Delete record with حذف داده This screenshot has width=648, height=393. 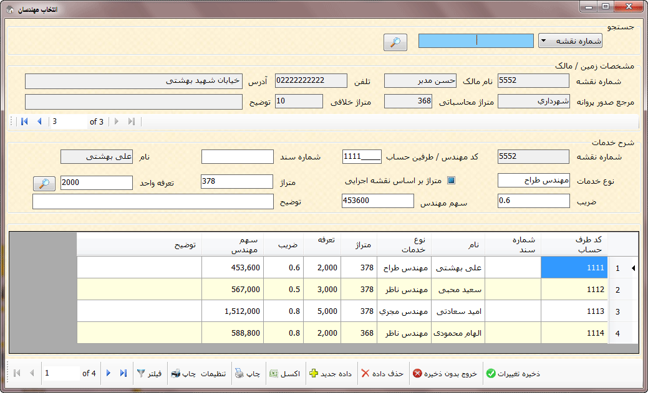pos(382,374)
